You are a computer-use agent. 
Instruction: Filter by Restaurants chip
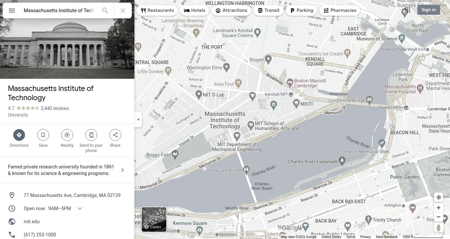point(157,11)
